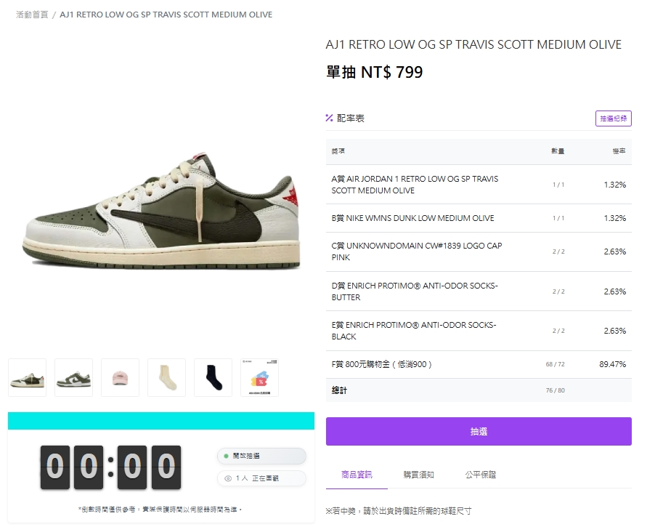
Task: Select the Nike Dunk Low olive thumbnail
Action: pyautogui.click(x=73, y=378)
